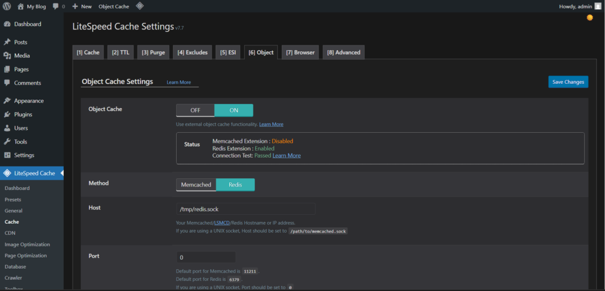The width and height of the screenshot is (605, 291).
Task: Select Redis as the method
Action: [235, 185]
